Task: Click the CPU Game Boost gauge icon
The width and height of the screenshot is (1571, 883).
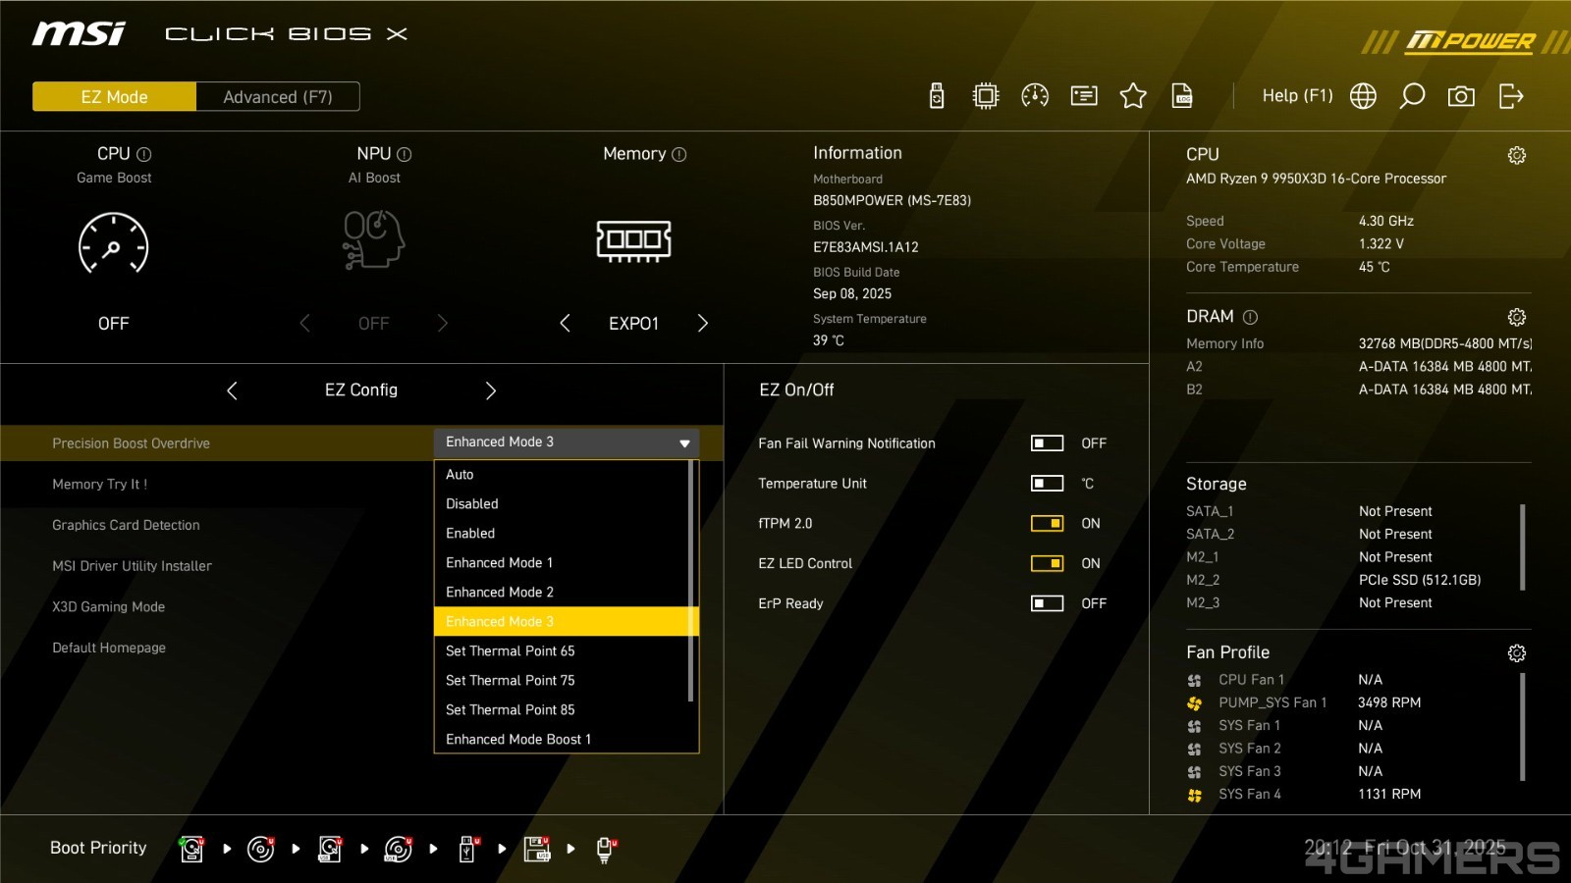Action: click(113, 242)
